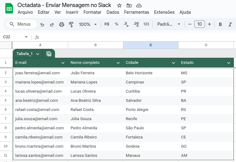Open the E-mail column filter dropdown
This screenshot has height=162, width=236.
[x=63, y=63]
